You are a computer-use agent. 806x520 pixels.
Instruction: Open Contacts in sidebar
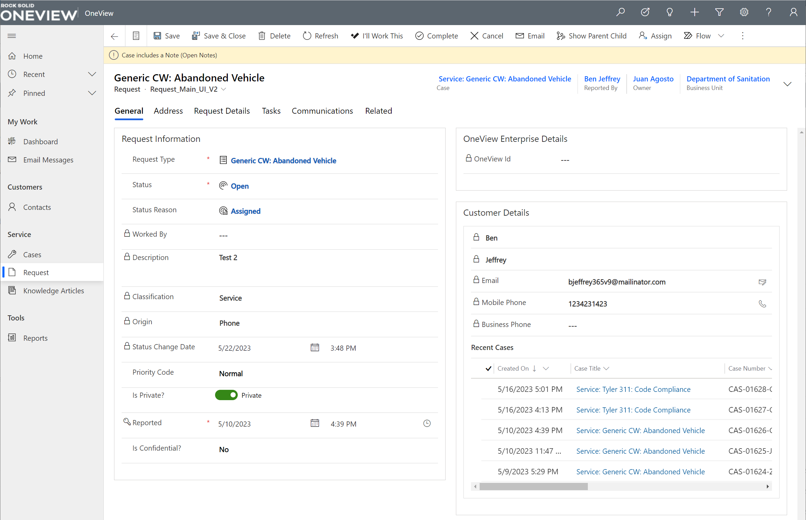(x=52, y=207)
